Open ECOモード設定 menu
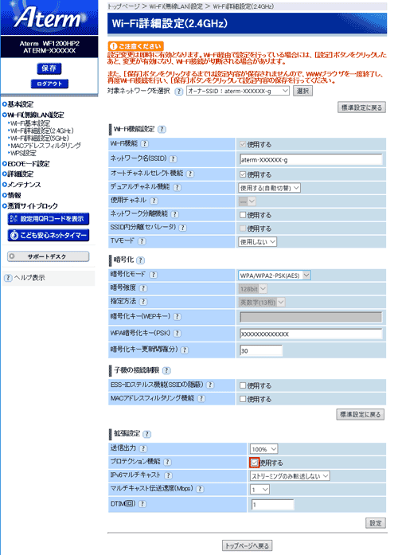The height and width of the screenshot is (555, 398). 29,164
